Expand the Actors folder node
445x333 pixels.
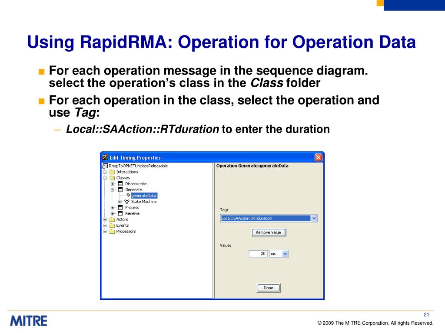pyautogui.click(x=105, y=219)
